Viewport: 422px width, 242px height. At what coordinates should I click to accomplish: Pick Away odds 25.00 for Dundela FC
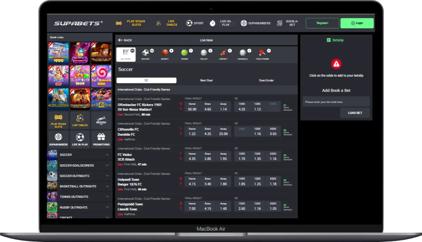click(x=223, y=132)
